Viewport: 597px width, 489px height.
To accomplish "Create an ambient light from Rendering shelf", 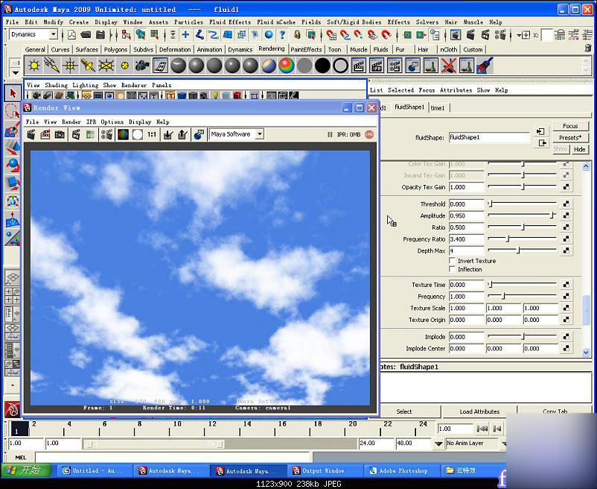I will [x=34, y=66].
